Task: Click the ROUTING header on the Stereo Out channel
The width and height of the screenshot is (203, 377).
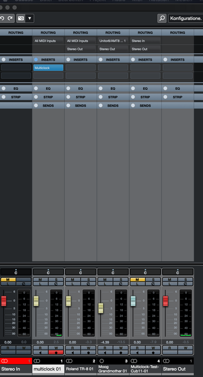Action: tap(178, 33)
